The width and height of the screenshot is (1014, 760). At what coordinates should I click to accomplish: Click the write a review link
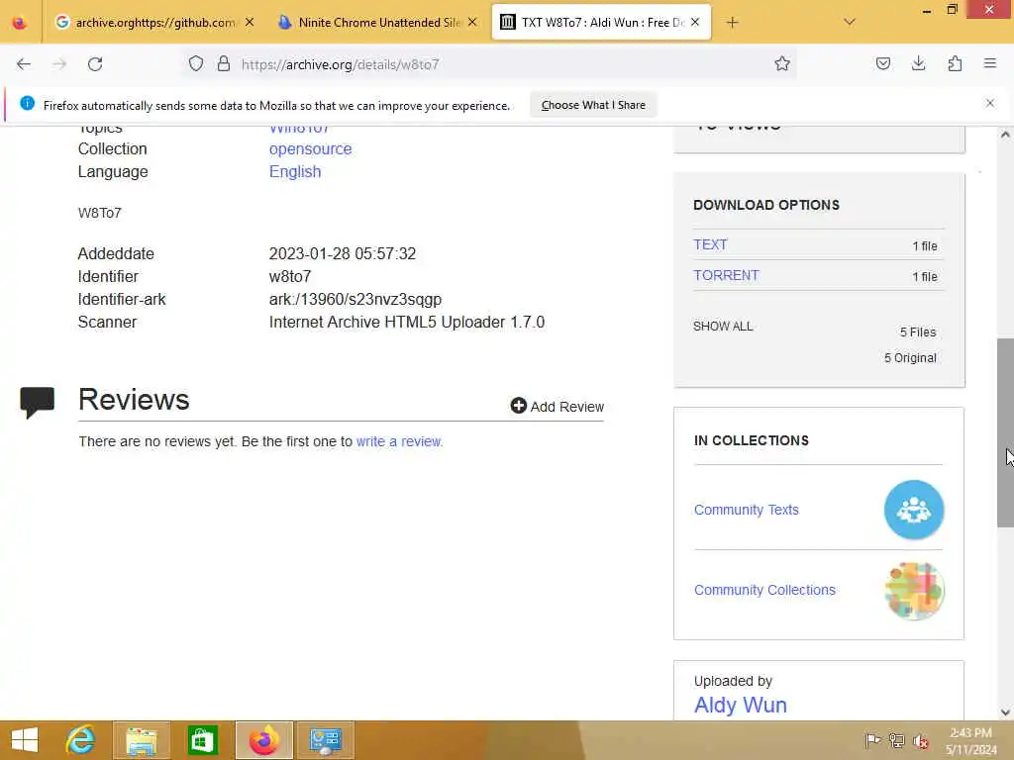point(399,442)
